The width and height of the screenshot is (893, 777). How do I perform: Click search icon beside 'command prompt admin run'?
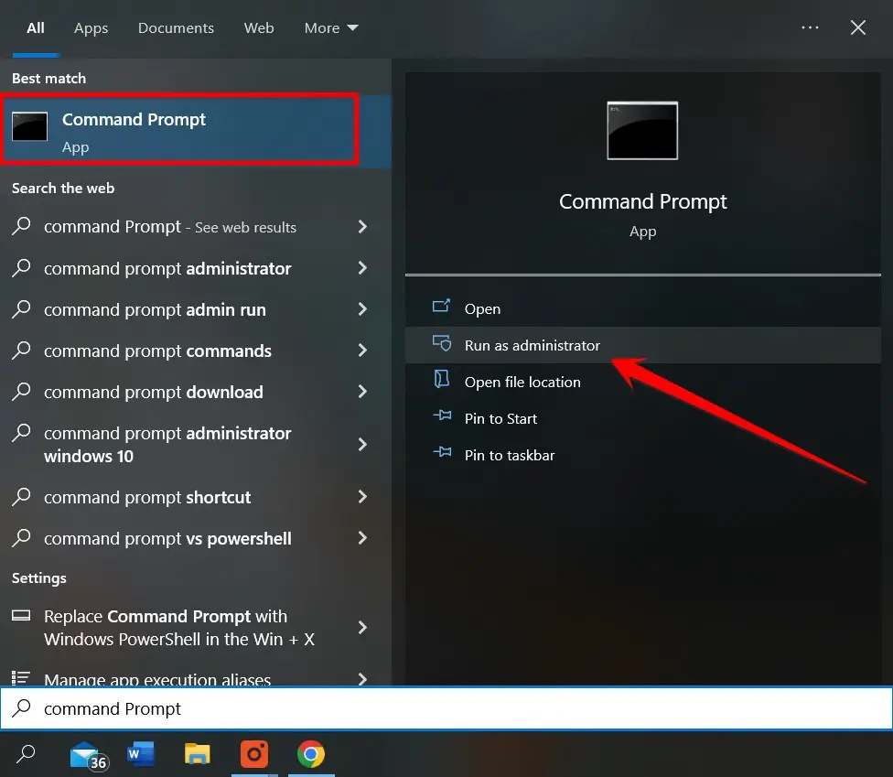click(x=21, y=308)
